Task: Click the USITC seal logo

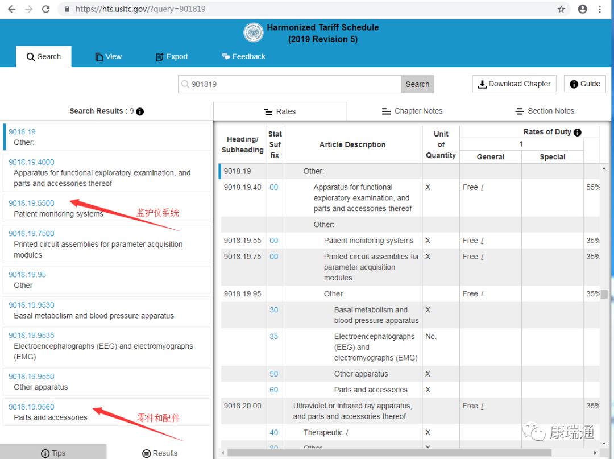Action: 254,32
